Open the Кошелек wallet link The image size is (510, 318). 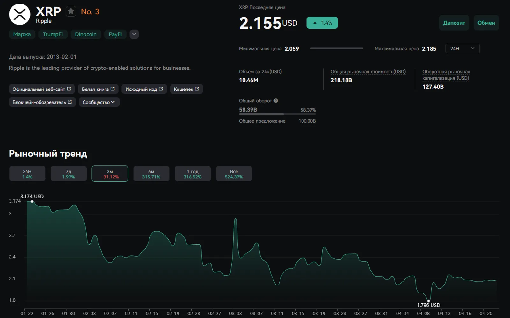[x=186, y=89]
